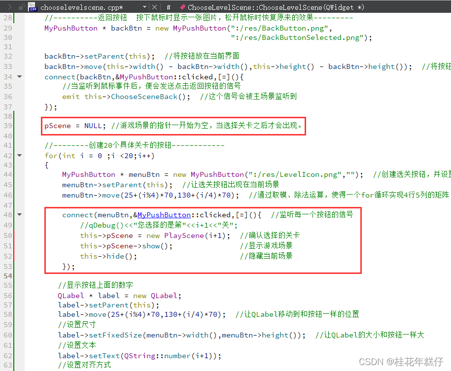The image size is (451, 371).
Task: Click line number 54 in the gutter
Action: pos(8,276)
